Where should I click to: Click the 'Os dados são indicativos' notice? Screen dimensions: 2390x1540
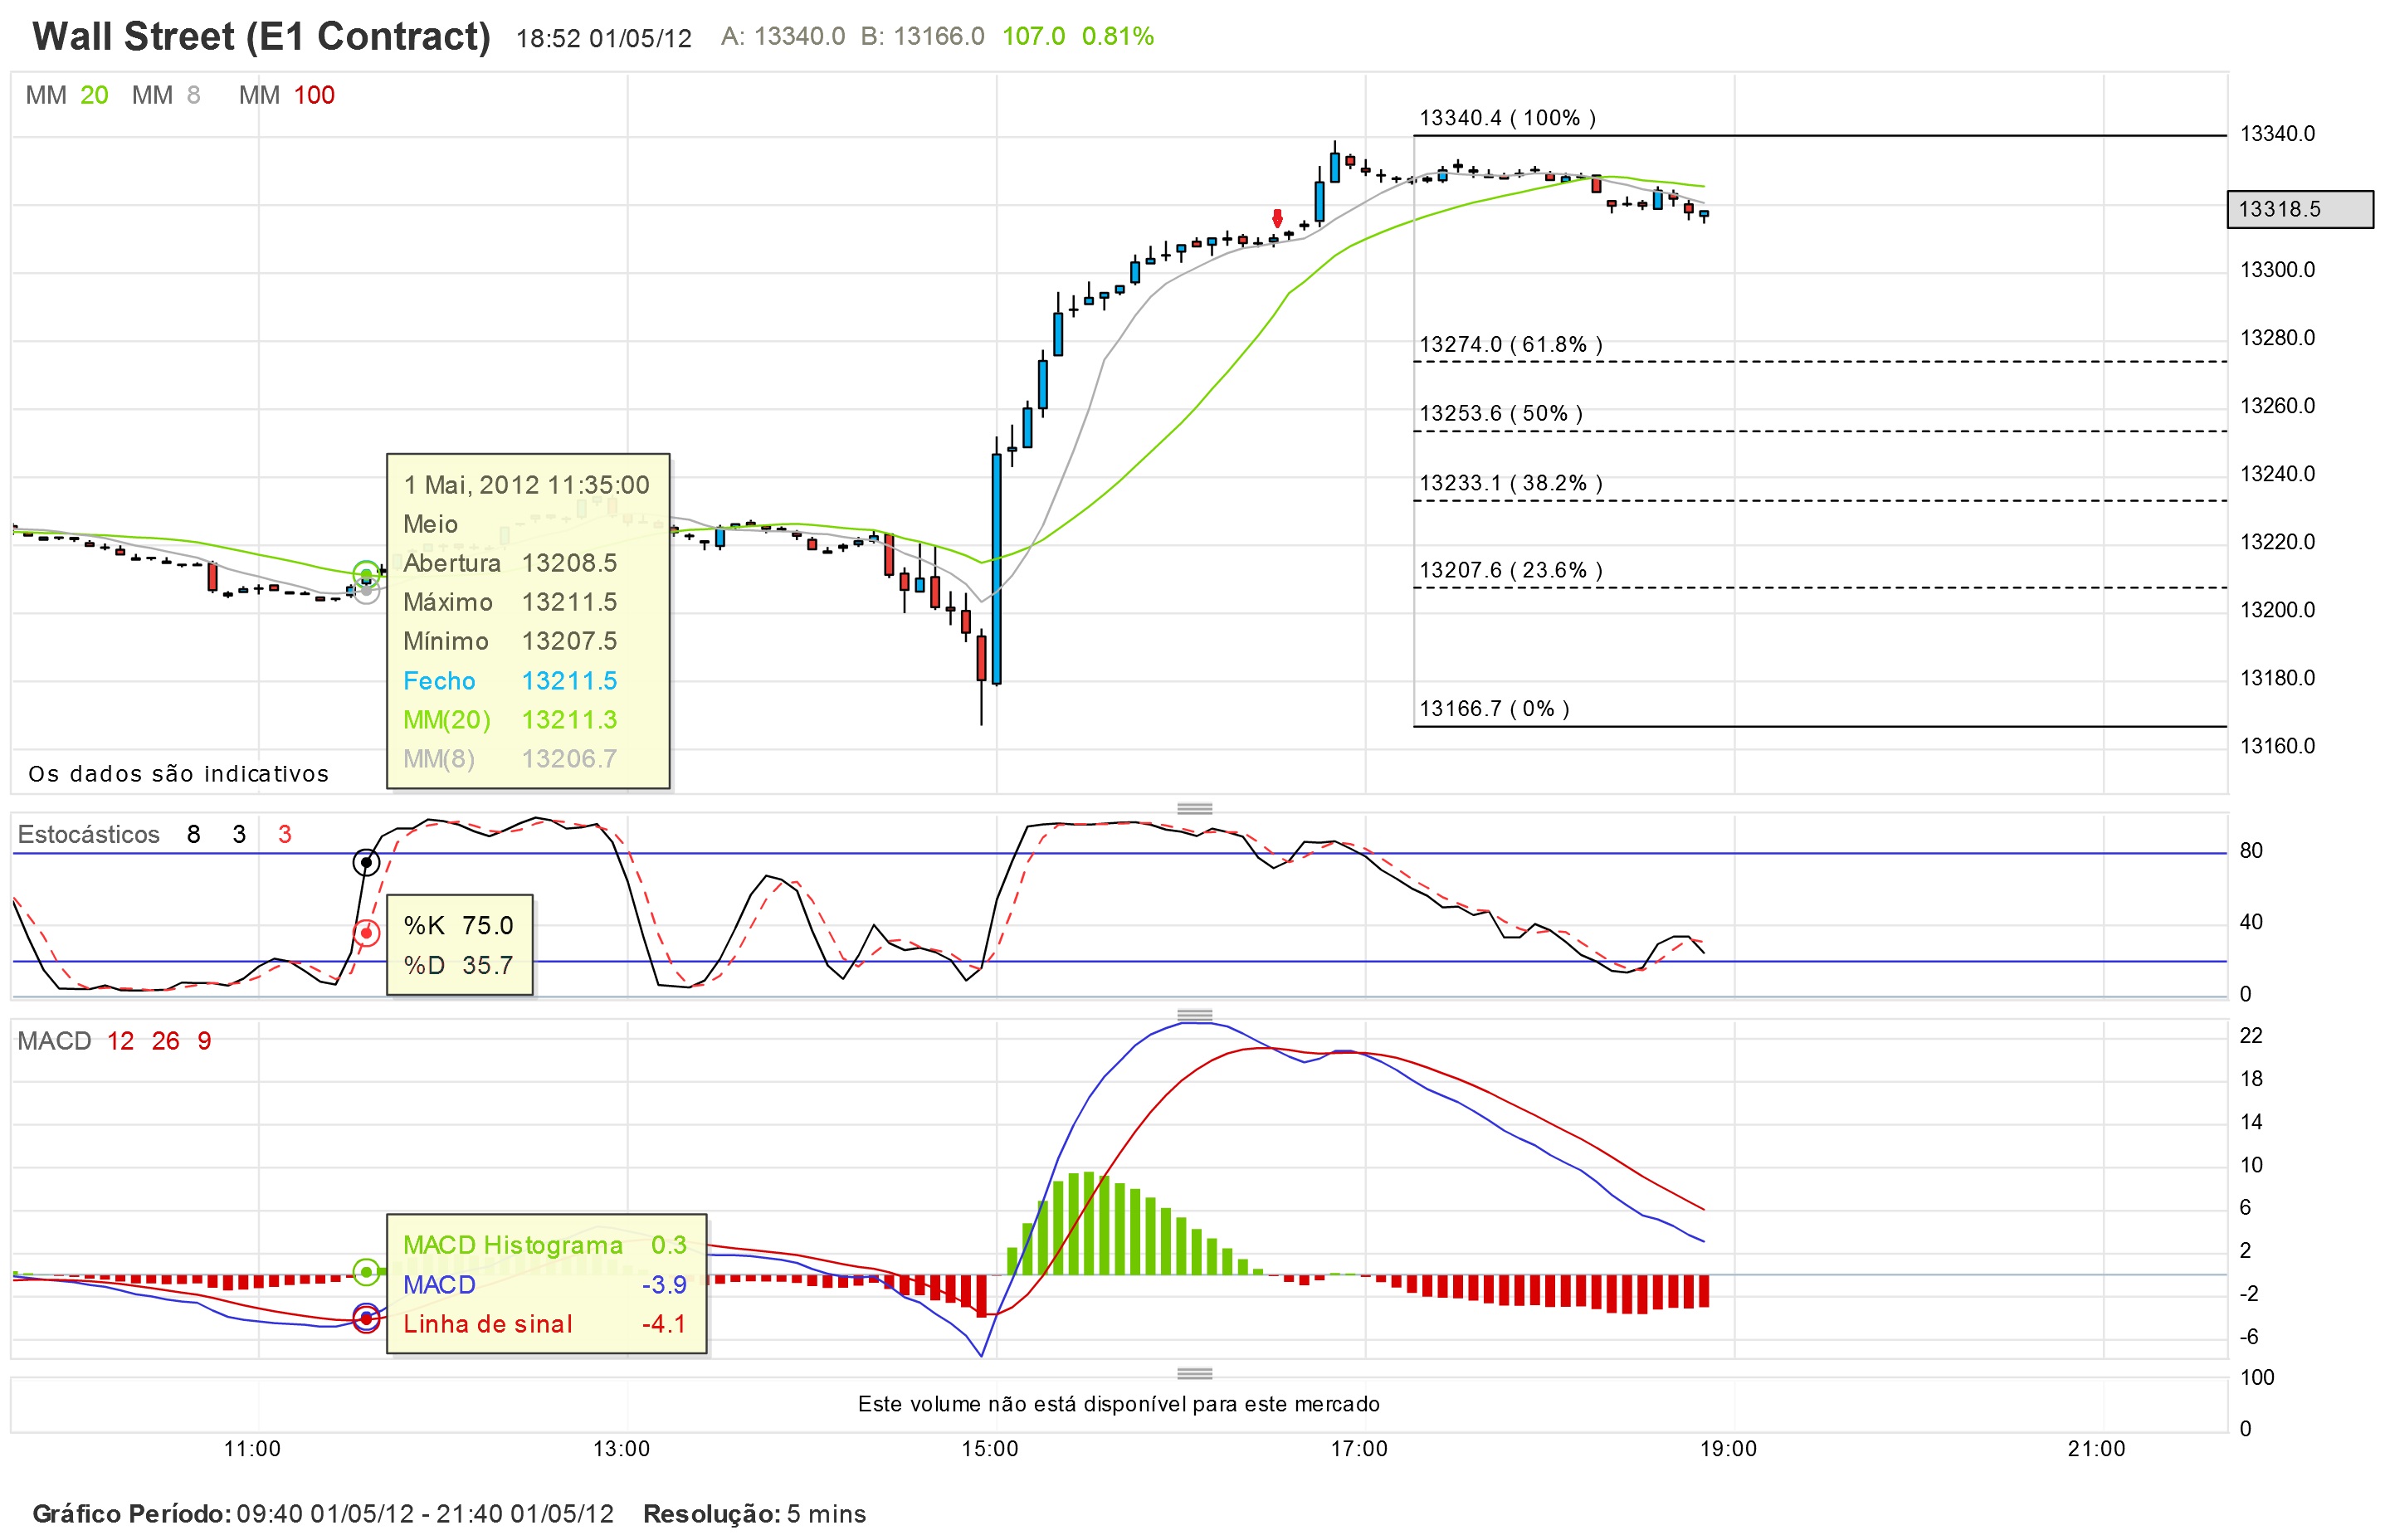pyautogui.click(x=178, y=774)
